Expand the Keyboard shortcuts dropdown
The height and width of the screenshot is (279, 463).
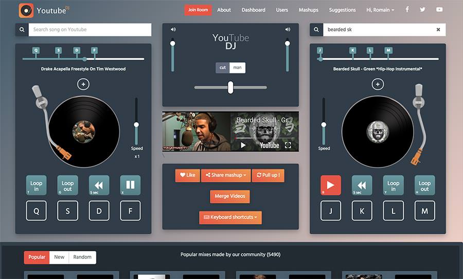230,217
